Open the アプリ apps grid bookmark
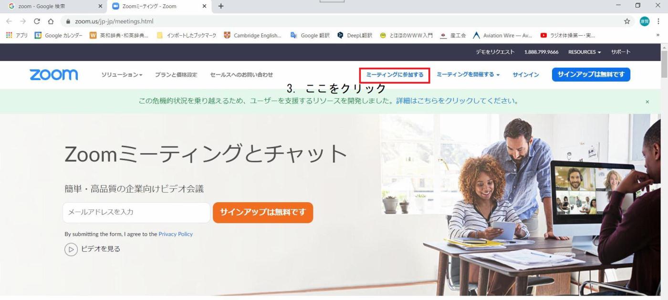Image resolution: width=668 pixels, height=300 pixels. [17, 35]
